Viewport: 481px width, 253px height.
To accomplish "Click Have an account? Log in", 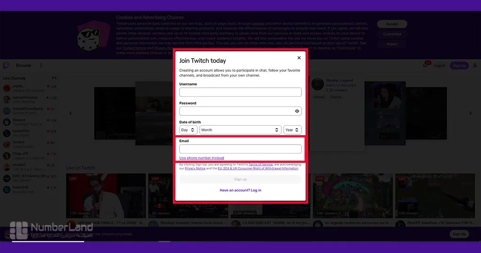I will 240,190.
